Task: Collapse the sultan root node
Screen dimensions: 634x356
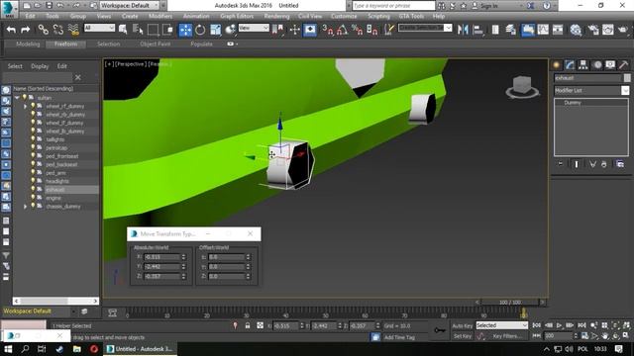Action: pos(17,98)
